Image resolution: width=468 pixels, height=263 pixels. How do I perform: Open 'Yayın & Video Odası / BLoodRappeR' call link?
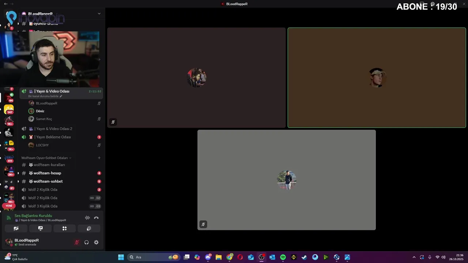tap(41, 220)
